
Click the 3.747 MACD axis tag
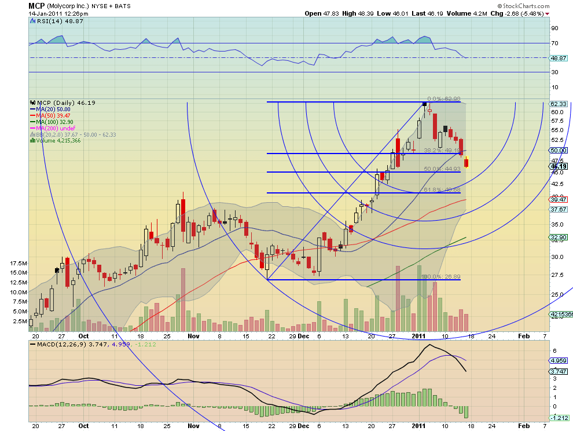(559, 372)
